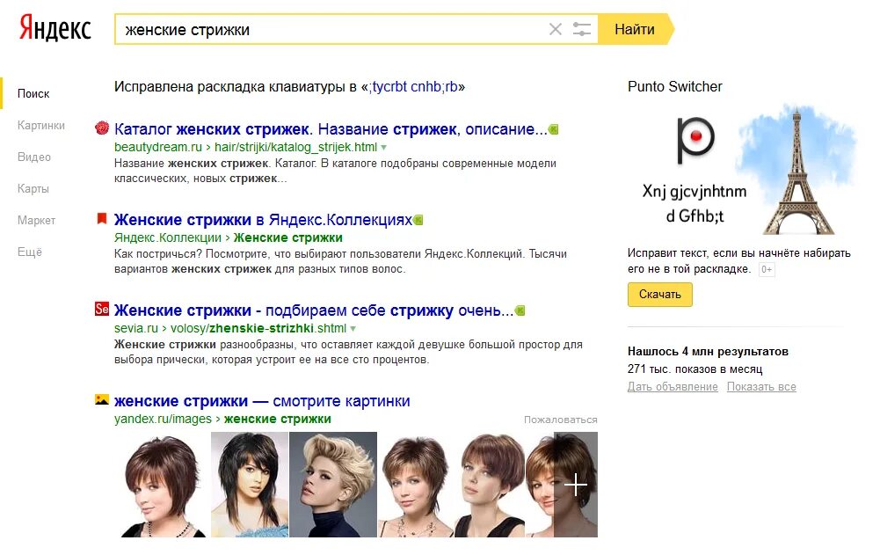Click the Показать все link

coord(761,387)
